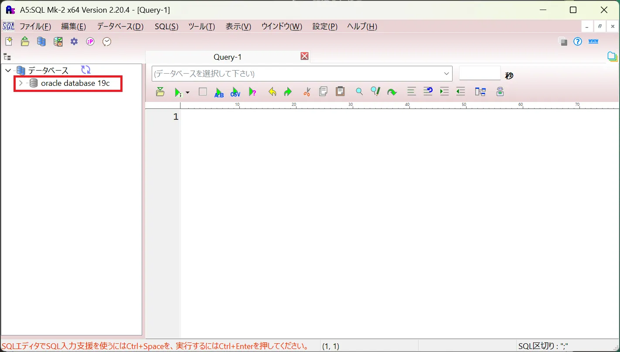This screenshot has width=620, height=352.
Task: Open the ヘルプ(H) menu
Action: (362, 27)
